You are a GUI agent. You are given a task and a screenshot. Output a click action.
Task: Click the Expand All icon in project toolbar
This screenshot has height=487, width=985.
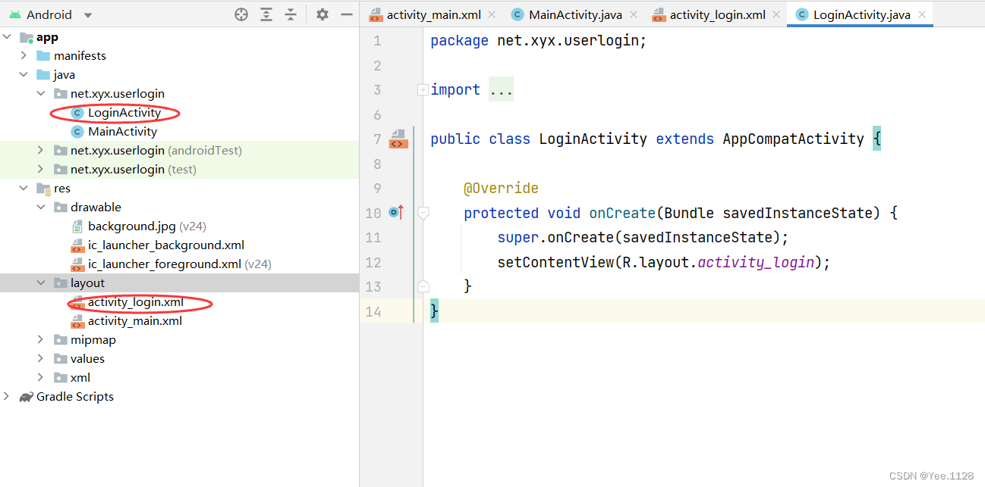pos(266,14)
